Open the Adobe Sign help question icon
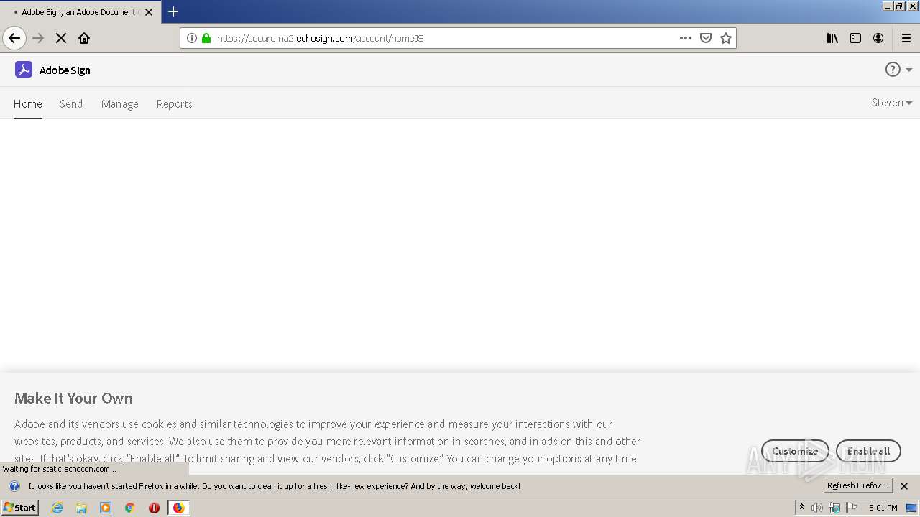The height and width of the screenshot is (517, 920). pos(893,70)
